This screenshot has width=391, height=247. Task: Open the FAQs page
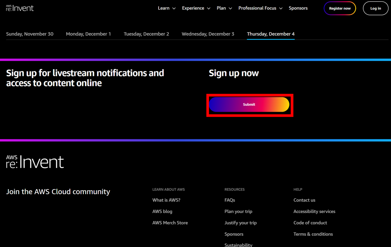click(x=230, y=200)
